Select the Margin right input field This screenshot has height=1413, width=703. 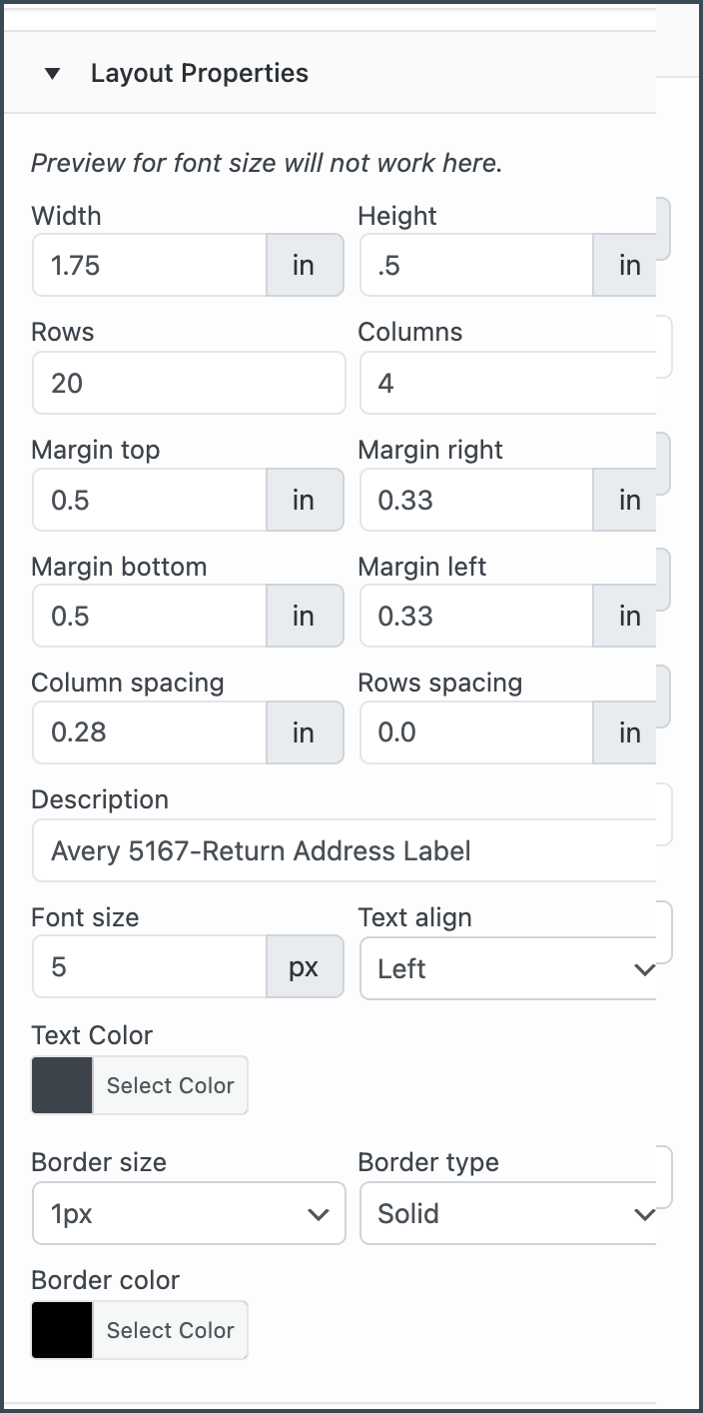tap(476, 500)
